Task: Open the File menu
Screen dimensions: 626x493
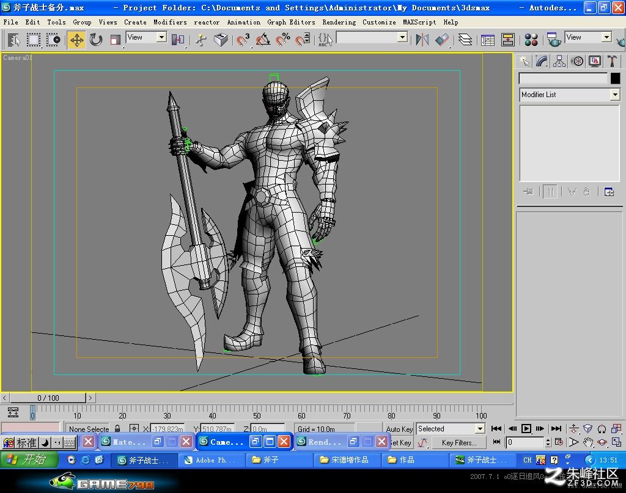Action: pos(11,23)
